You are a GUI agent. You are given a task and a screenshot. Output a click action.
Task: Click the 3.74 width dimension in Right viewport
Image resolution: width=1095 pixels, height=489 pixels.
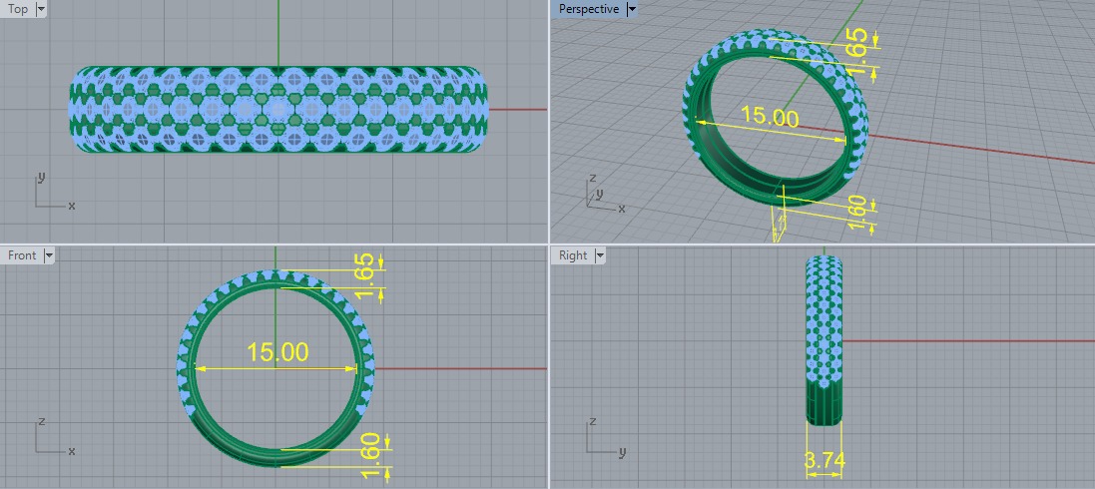824,461
